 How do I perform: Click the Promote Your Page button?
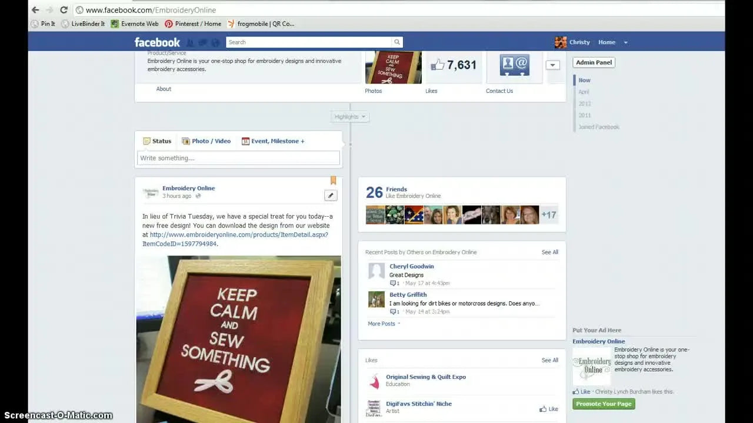604,404
